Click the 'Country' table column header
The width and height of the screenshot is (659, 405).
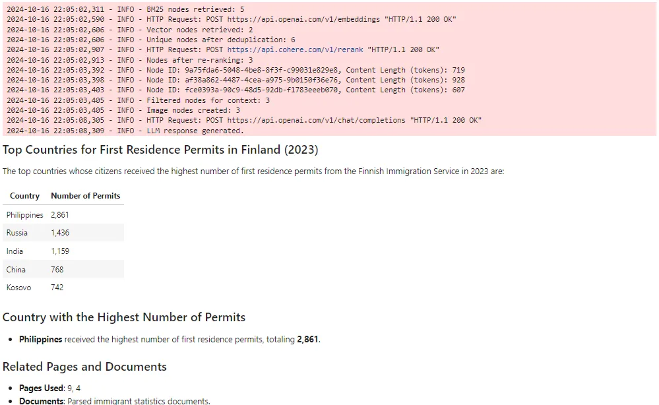click(24, 196)
